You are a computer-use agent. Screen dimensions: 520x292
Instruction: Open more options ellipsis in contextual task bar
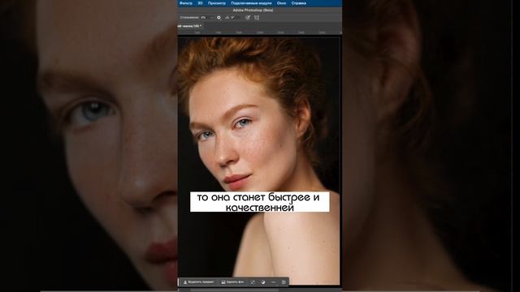(273, 282)
